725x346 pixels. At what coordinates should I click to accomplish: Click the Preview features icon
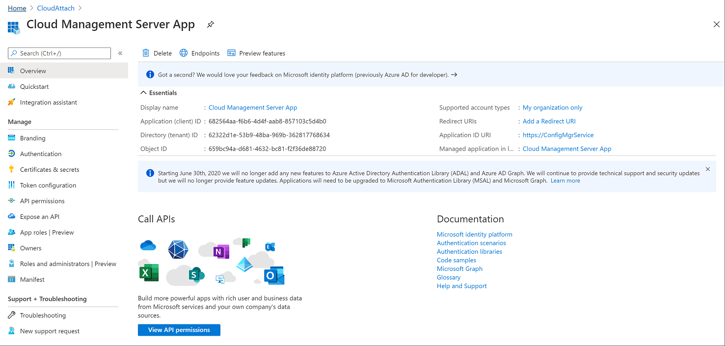click(x=231, y=53)
